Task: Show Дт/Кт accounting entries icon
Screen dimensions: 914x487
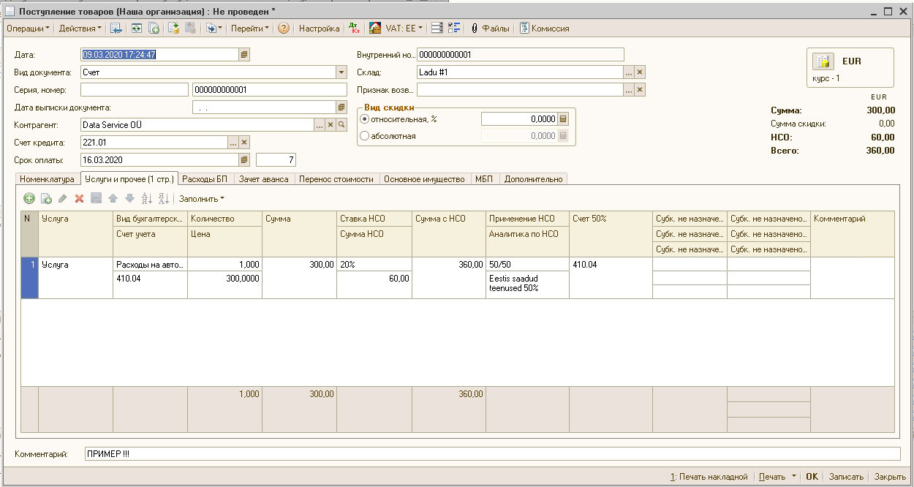Action: point(355,29)
